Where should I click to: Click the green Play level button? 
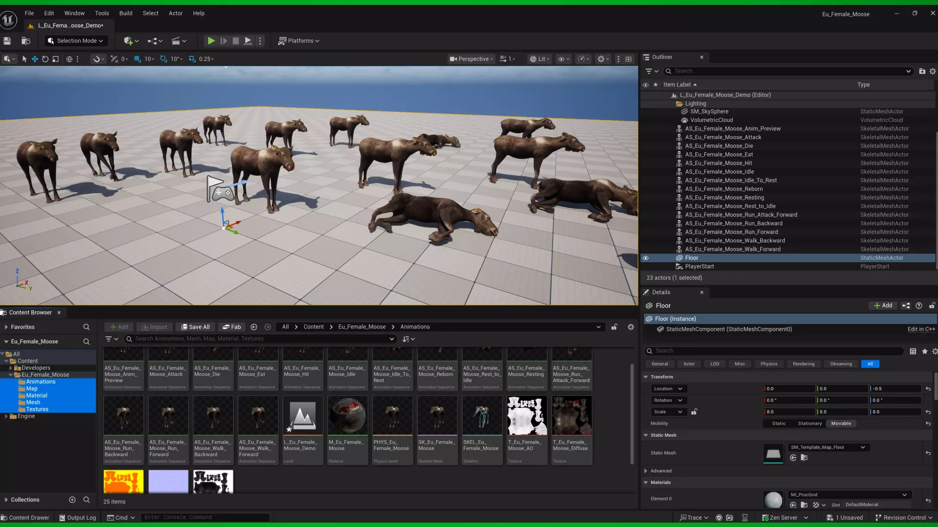[x=211, y=41]
